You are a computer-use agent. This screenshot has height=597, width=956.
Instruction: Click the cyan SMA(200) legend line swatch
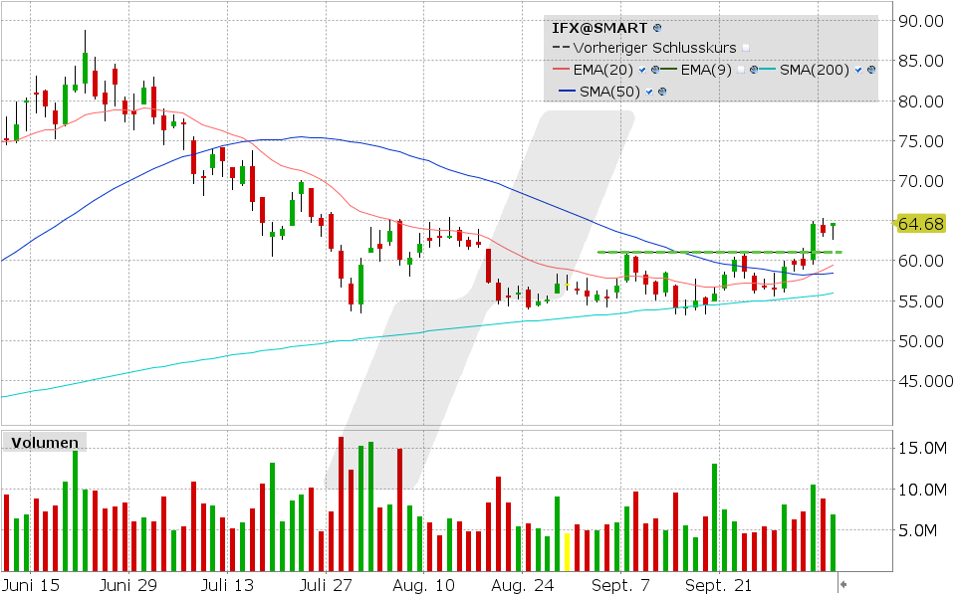pos(767,69)
